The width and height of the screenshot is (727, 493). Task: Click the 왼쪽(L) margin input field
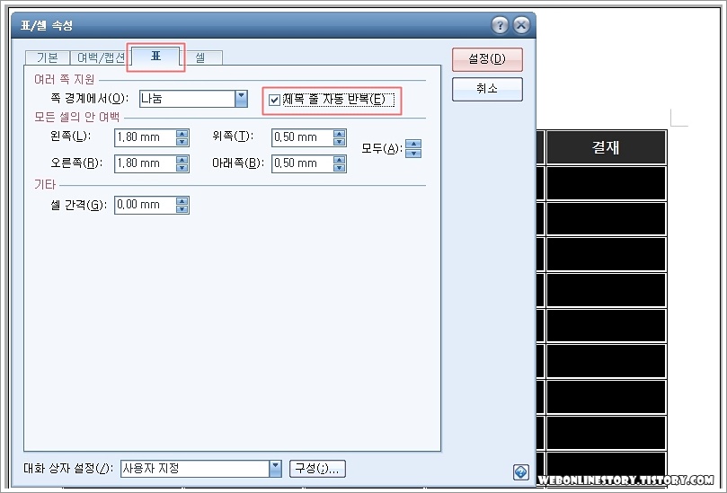(x=146, y=137)
